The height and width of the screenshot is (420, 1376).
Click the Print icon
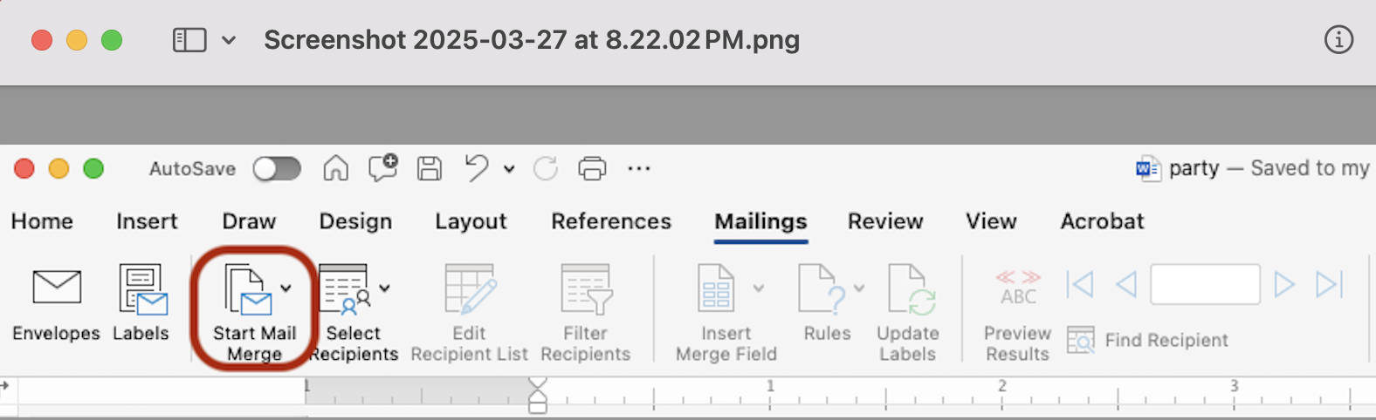coord(593,168)
